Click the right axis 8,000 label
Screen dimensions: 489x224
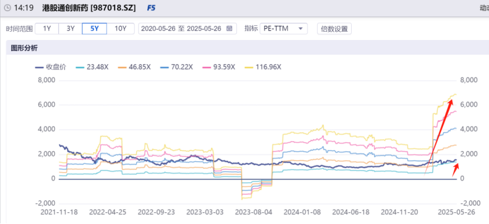(x=469, y=81)
